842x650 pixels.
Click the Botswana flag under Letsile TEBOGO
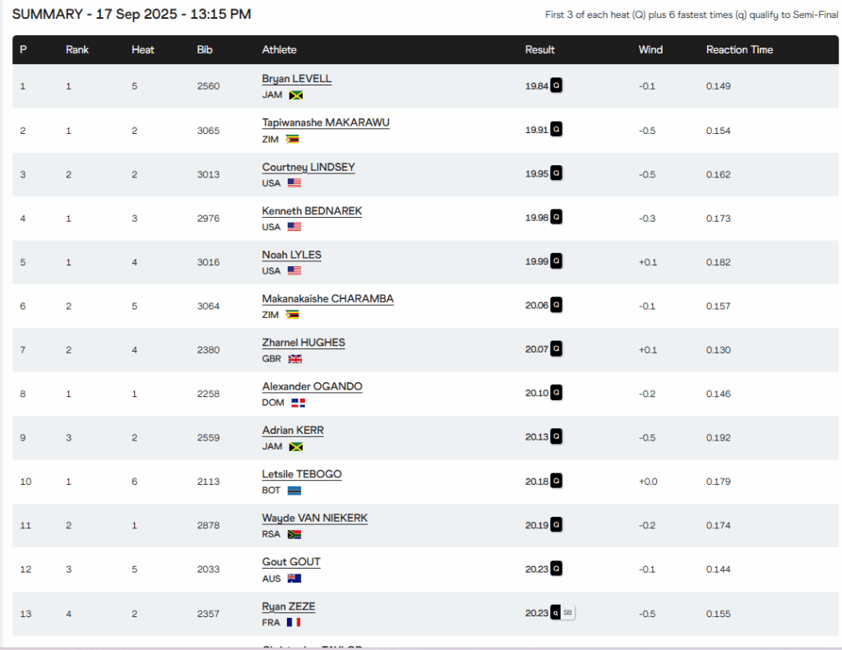(294, 491)
